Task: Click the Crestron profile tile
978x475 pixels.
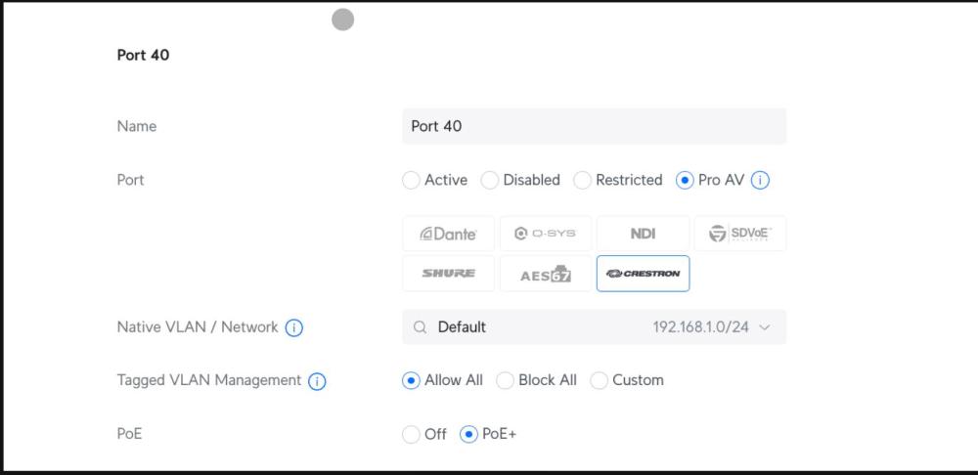Action: coord(644,274)
